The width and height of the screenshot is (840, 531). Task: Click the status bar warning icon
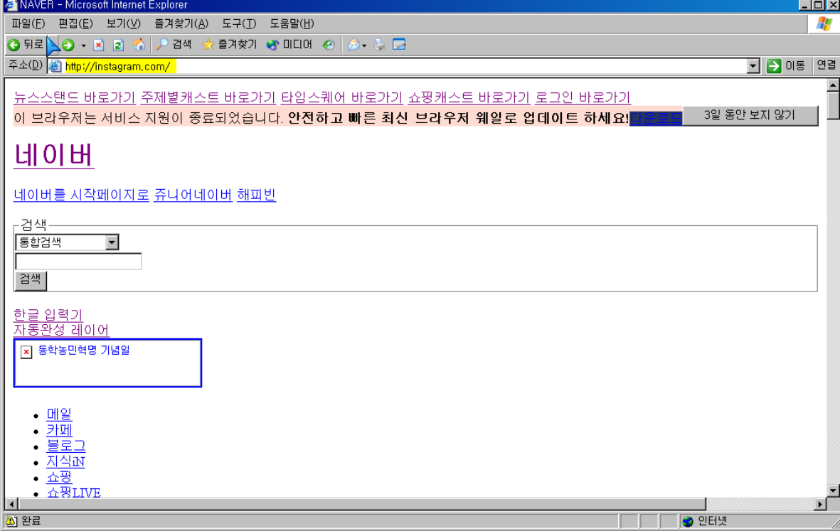click(x=11, y=521)
